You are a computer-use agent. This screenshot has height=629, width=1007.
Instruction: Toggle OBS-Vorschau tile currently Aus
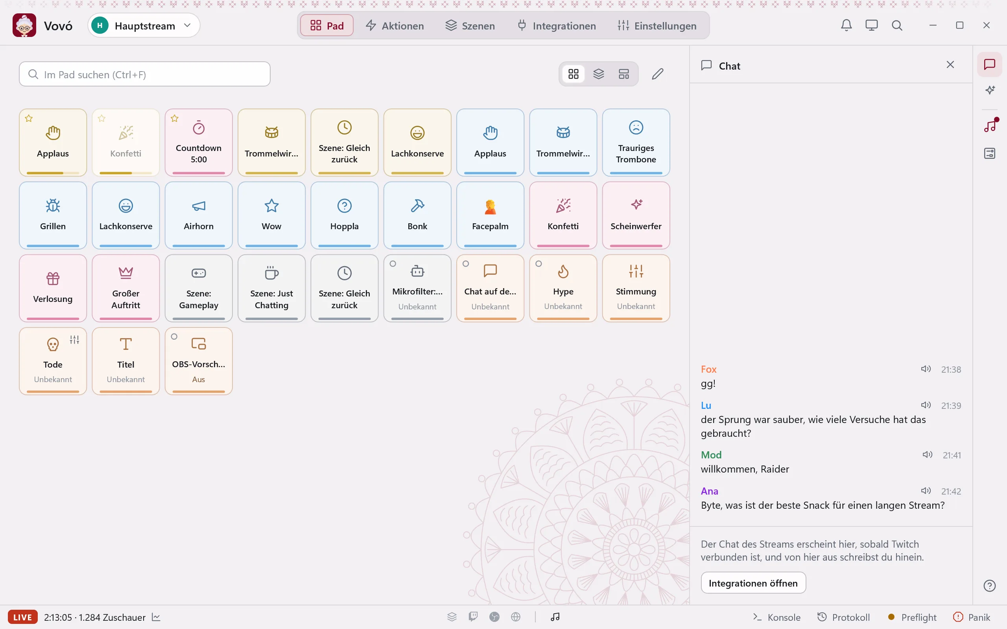(x=199, y=361)
